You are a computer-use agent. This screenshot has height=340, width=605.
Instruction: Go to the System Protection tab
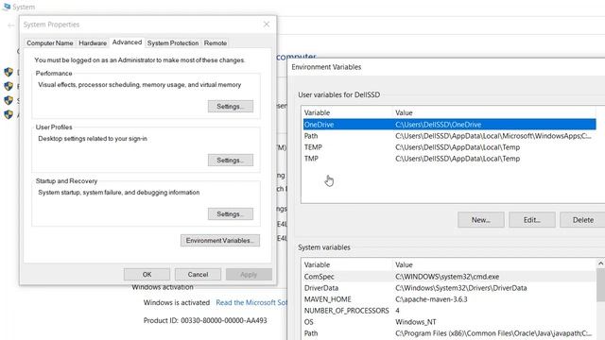tap(173, 42)
